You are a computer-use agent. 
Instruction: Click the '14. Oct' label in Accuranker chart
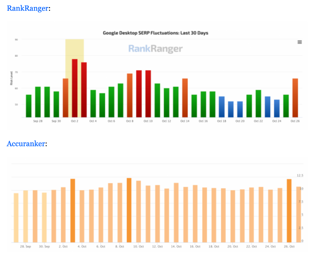176,247
